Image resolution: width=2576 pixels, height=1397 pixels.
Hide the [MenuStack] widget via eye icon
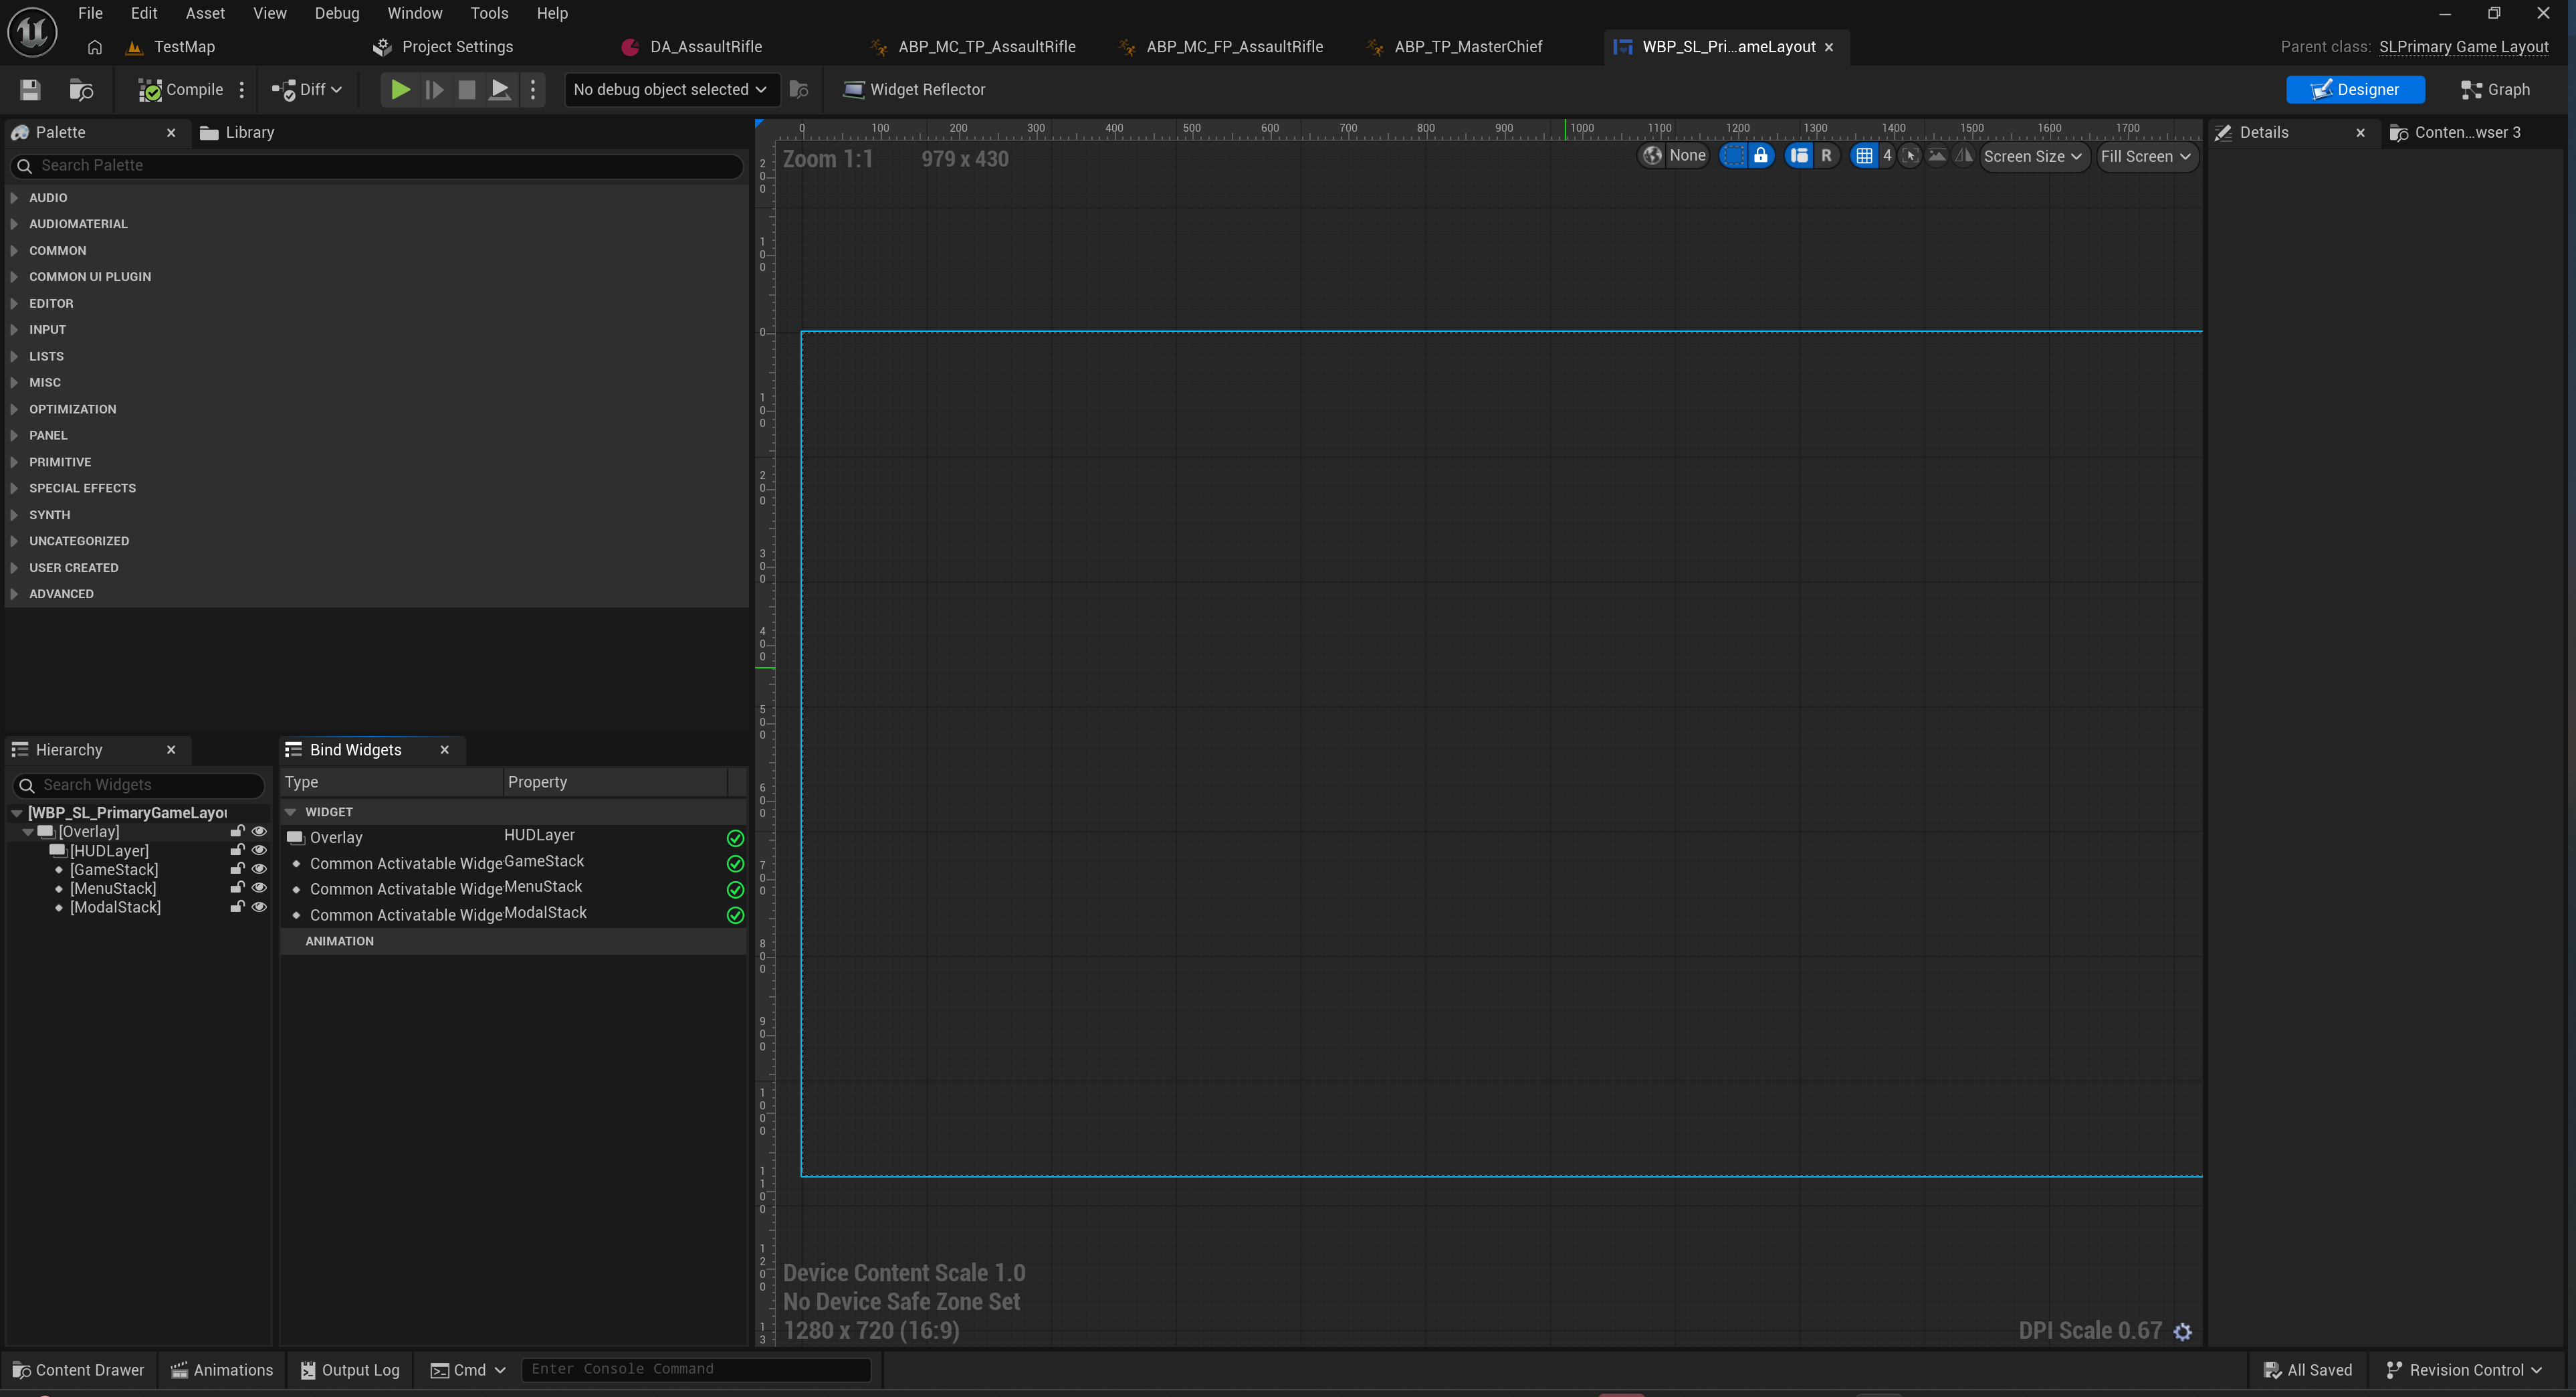click(x=259, y=889)
